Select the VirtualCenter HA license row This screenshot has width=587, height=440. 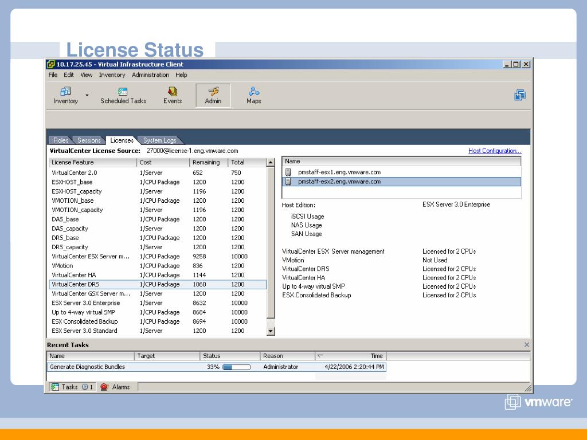coord(158,275)
